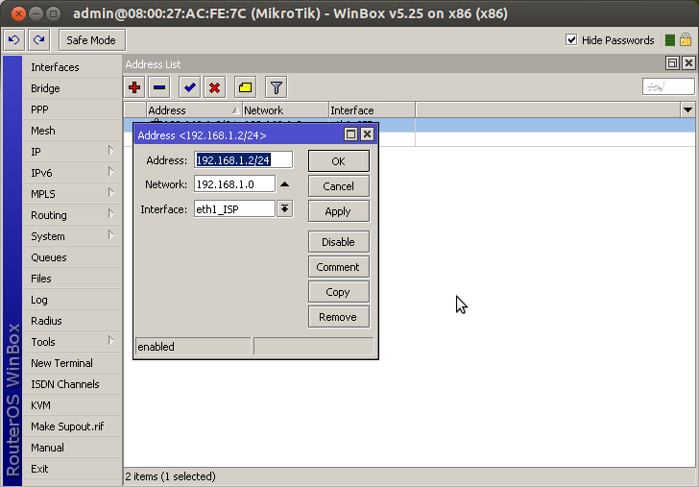Click the Cancel button
The height and width of the screenshot is (487, 699).
[x=339, y=186]
